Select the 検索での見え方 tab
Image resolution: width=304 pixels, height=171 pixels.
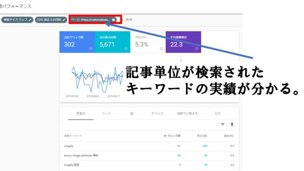[x=187, y=113]
